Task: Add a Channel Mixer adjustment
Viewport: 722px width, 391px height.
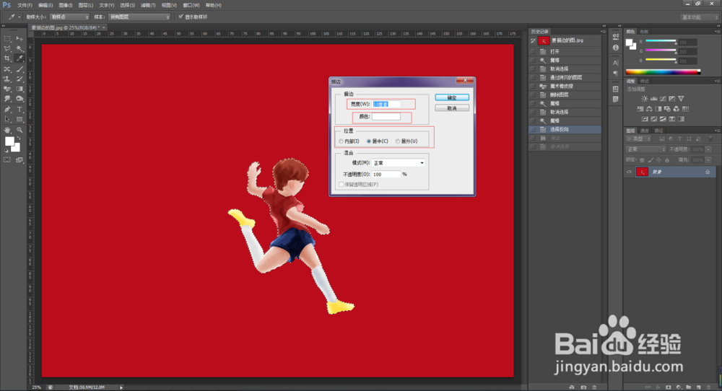Action: pyautogui.click(x=676, y=109)
